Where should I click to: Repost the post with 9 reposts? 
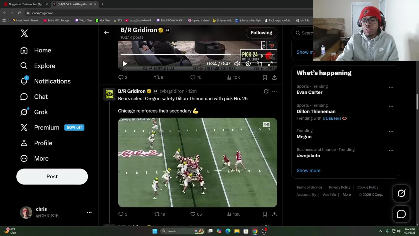point(158,77)
